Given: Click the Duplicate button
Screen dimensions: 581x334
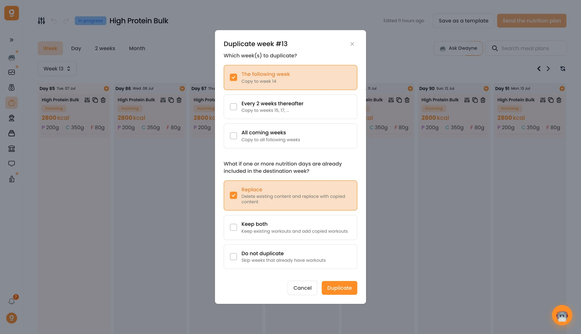Looking at the screenshot, I should pos(340,288).
